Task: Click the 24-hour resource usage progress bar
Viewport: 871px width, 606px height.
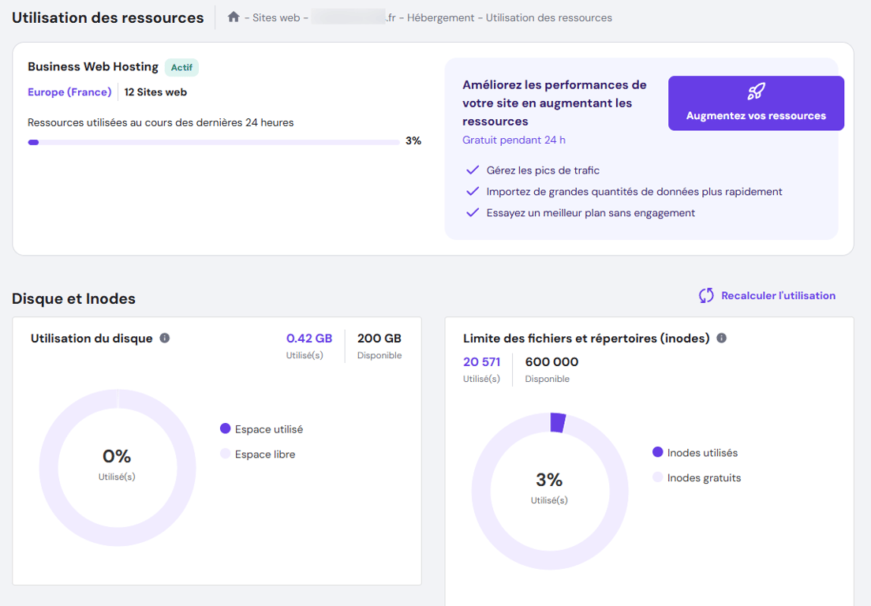Action: point(213,142)
